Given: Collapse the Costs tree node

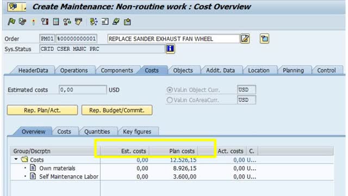Looking at the screenshot, I should [x=16, y=159].
